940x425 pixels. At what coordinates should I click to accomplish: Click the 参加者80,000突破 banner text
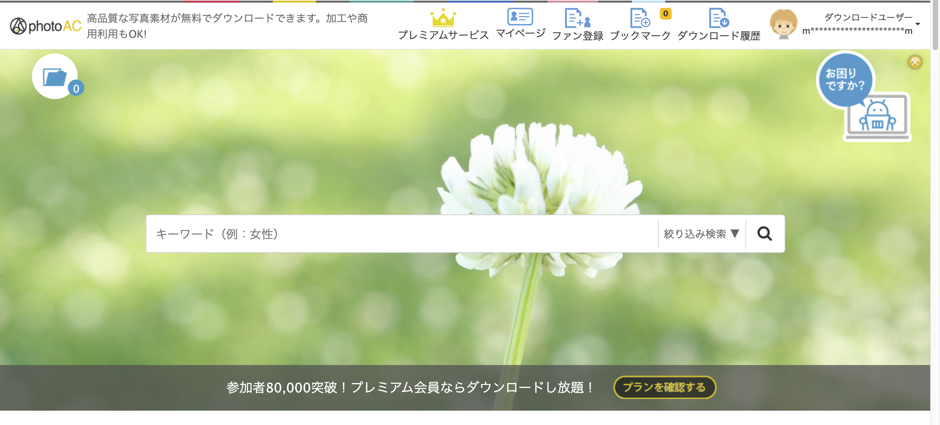pyautogui.click(x=410, y=388)
